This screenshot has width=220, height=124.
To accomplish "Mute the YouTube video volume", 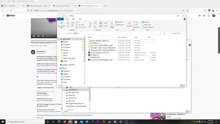I will 43,36.
